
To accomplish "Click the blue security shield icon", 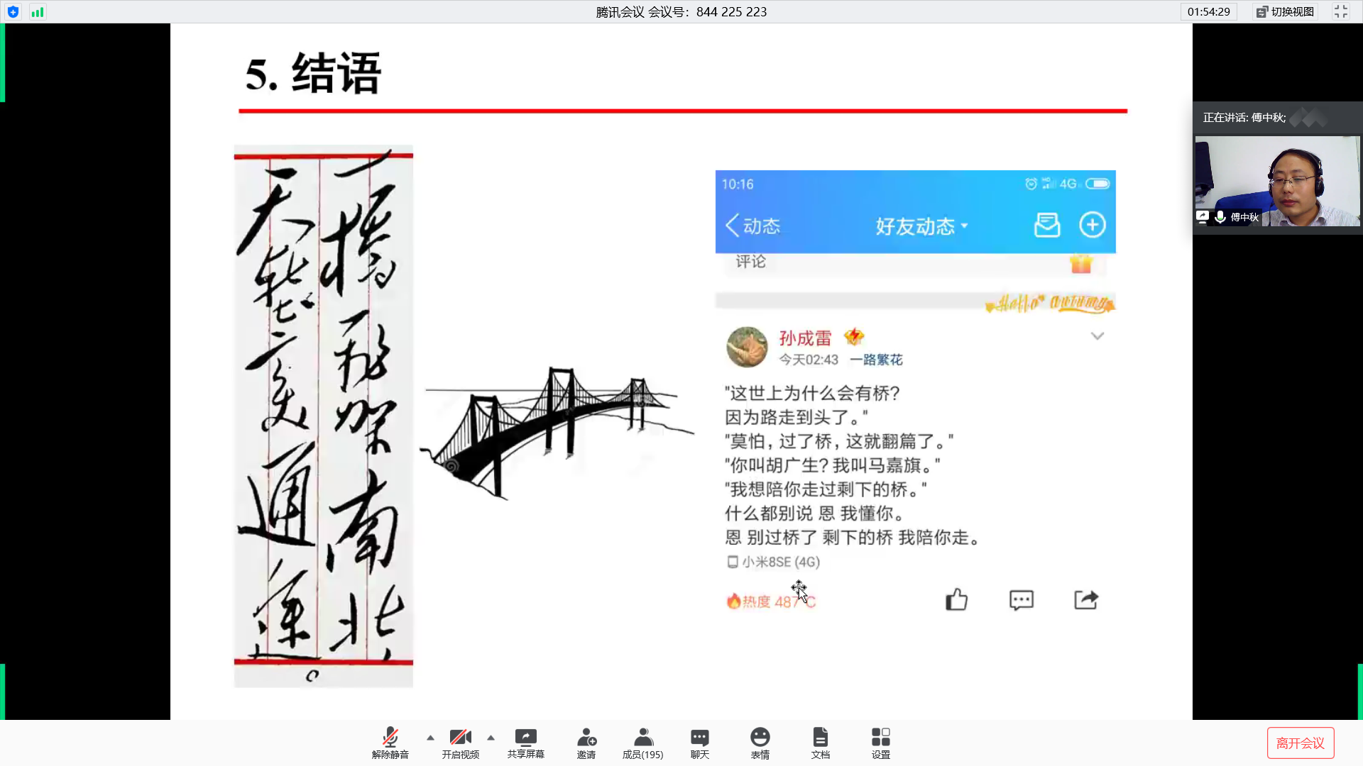I will (13, 12).
